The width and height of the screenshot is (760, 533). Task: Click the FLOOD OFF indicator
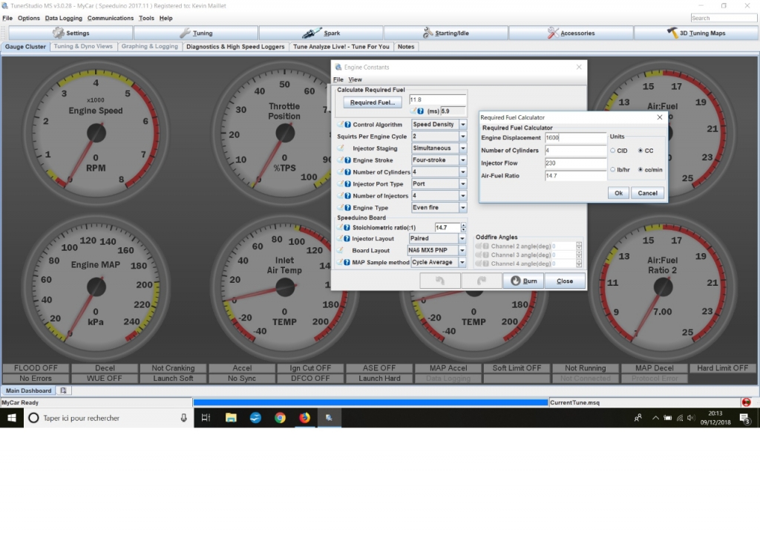[36, 368]
